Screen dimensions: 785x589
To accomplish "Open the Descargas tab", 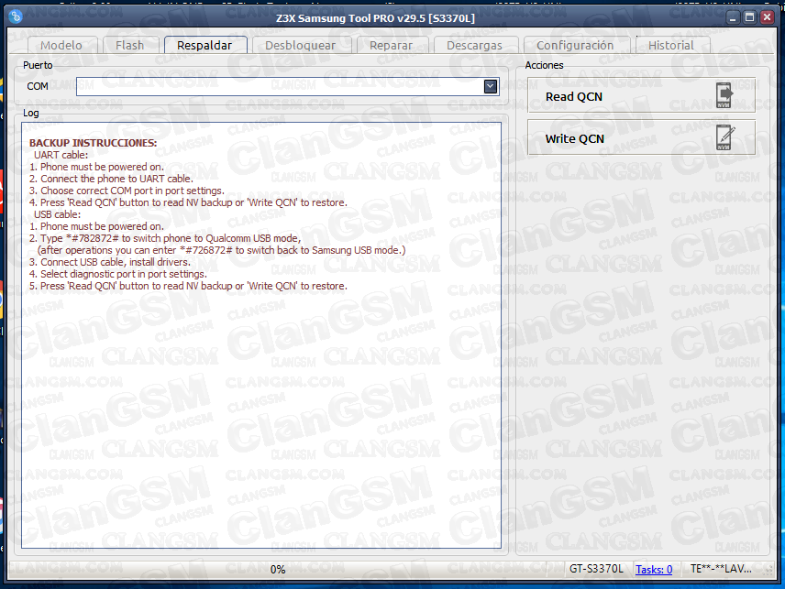I will [475, 45].
